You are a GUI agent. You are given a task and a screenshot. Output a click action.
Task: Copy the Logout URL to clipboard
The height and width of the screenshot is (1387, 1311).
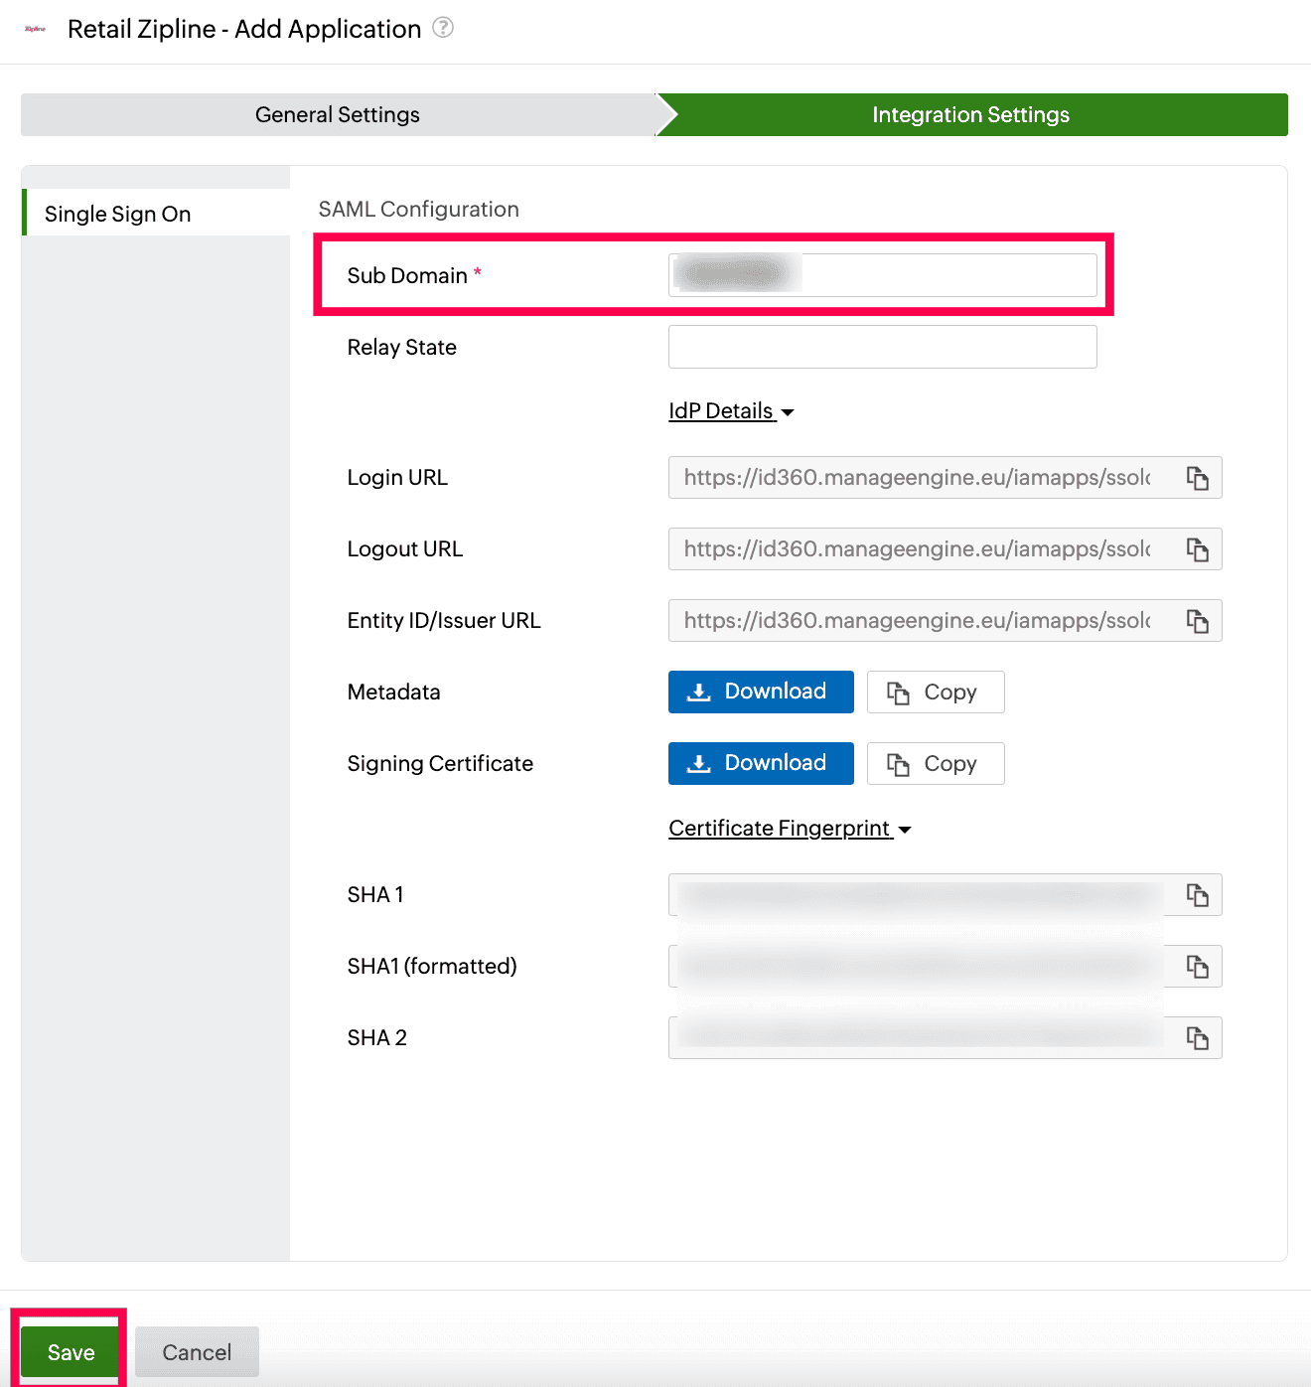pos(1196,549)
